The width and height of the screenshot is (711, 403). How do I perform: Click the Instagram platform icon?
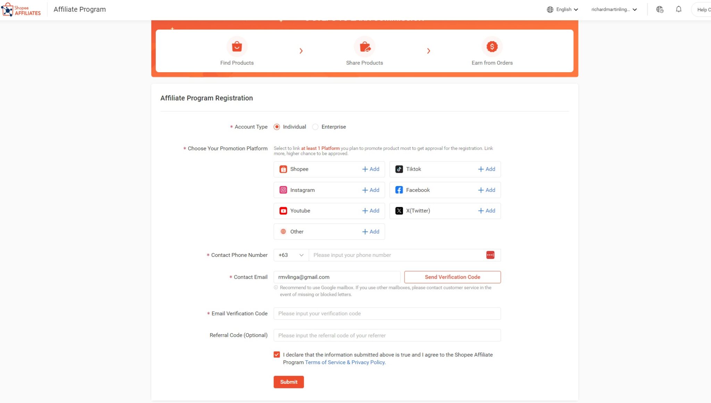[283, 190]
